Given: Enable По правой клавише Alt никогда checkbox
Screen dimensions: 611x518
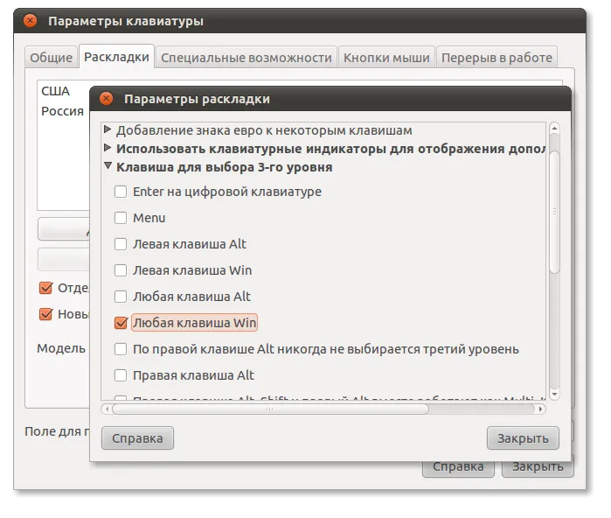Looking at the screenshot, I should (121, 349).
